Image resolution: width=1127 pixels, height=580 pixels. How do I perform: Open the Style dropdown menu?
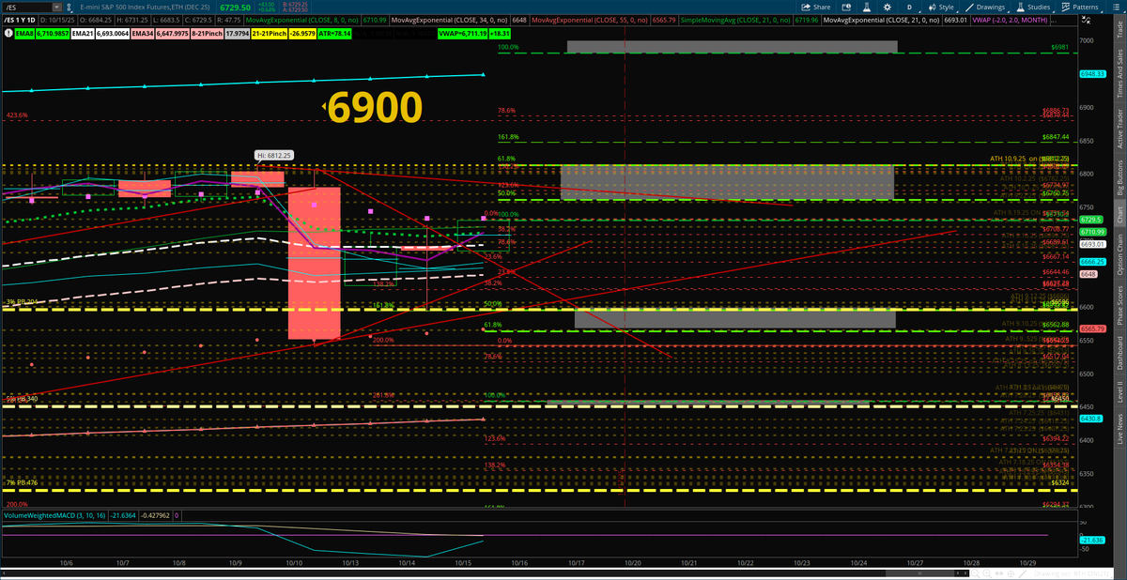944,7
